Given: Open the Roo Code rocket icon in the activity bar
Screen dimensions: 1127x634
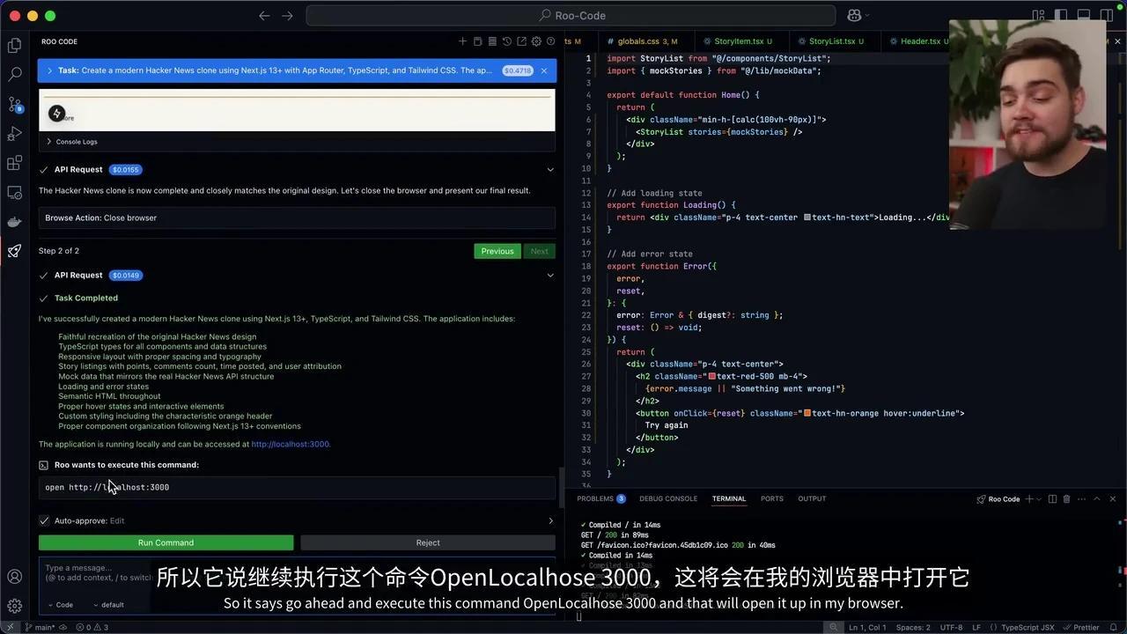Looking at the screenshot, I should (x=14, y=251).
